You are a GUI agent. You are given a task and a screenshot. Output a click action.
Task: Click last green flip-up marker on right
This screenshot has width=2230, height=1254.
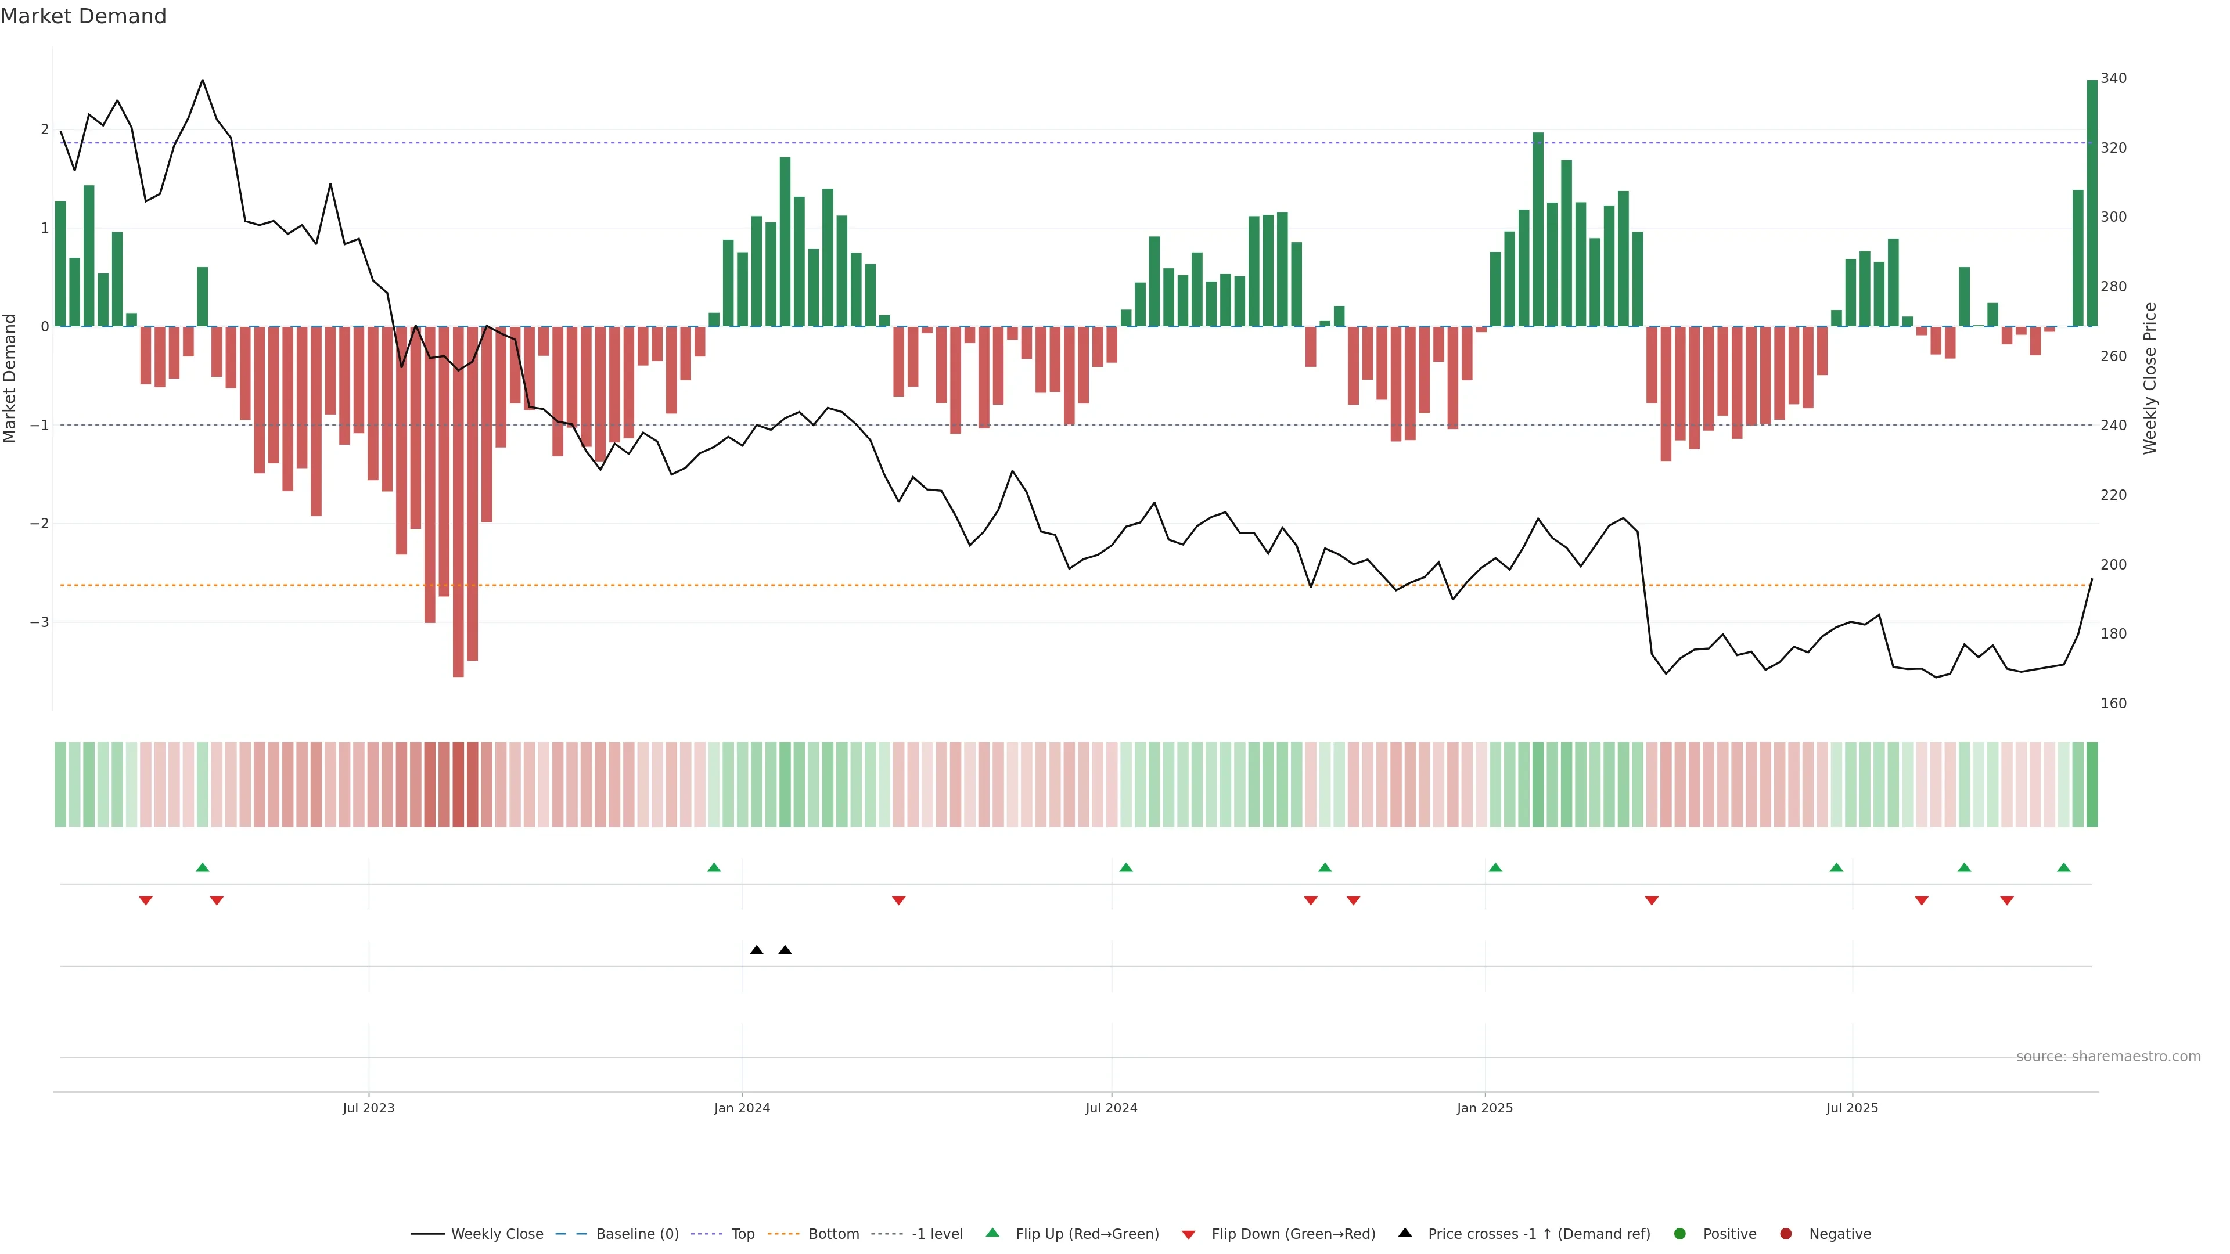pos(2064,868)
